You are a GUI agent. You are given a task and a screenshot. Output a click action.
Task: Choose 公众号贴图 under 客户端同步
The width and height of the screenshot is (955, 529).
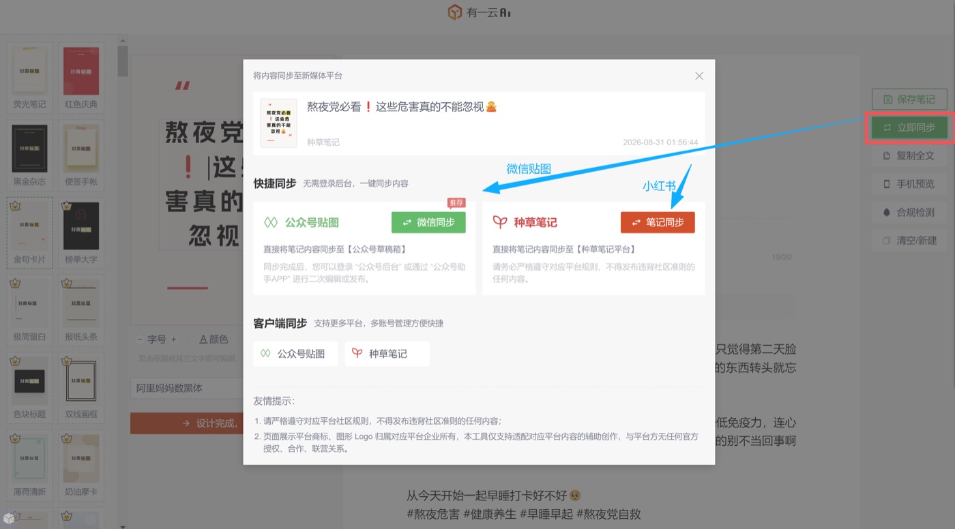[295, 354]
